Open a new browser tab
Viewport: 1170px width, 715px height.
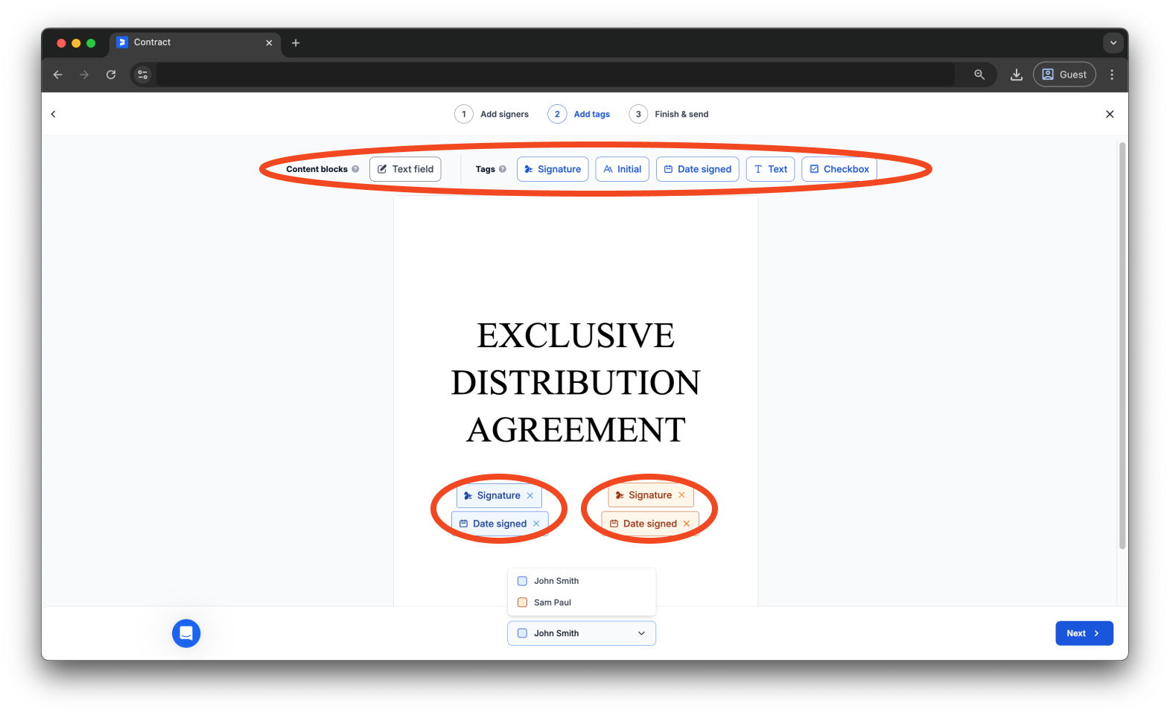(x=296, y=43)
